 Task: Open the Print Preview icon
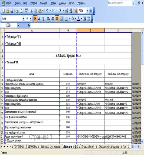click(21, 11)
